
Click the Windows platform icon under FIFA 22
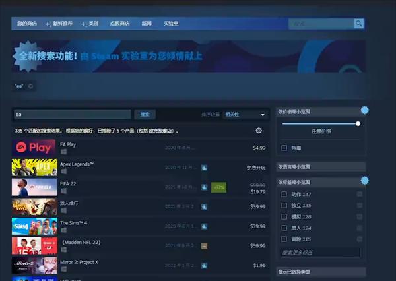pyautogui.click(x=63, y=191)
